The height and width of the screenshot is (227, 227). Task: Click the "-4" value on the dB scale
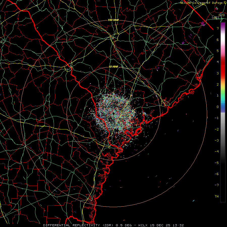click(217, 152)
